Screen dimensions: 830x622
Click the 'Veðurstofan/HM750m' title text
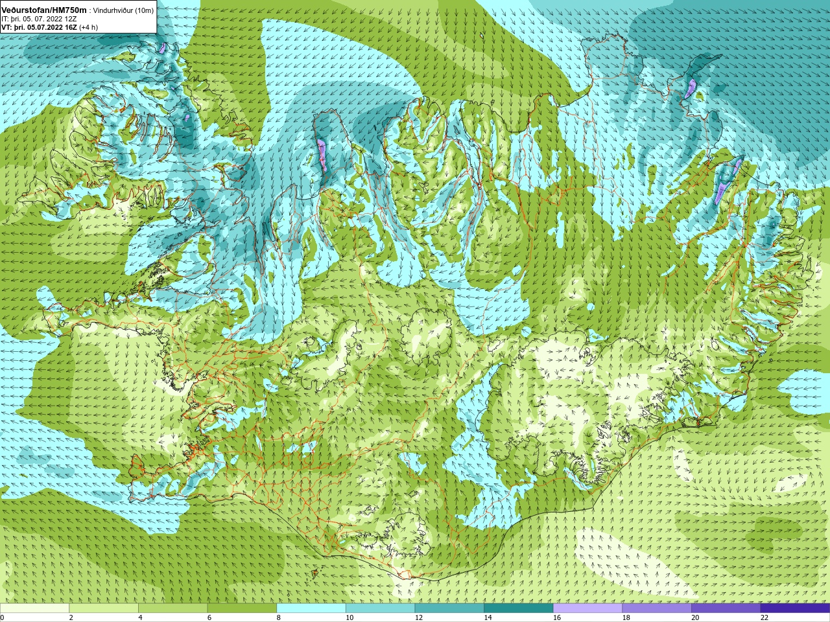click(43, 10)
